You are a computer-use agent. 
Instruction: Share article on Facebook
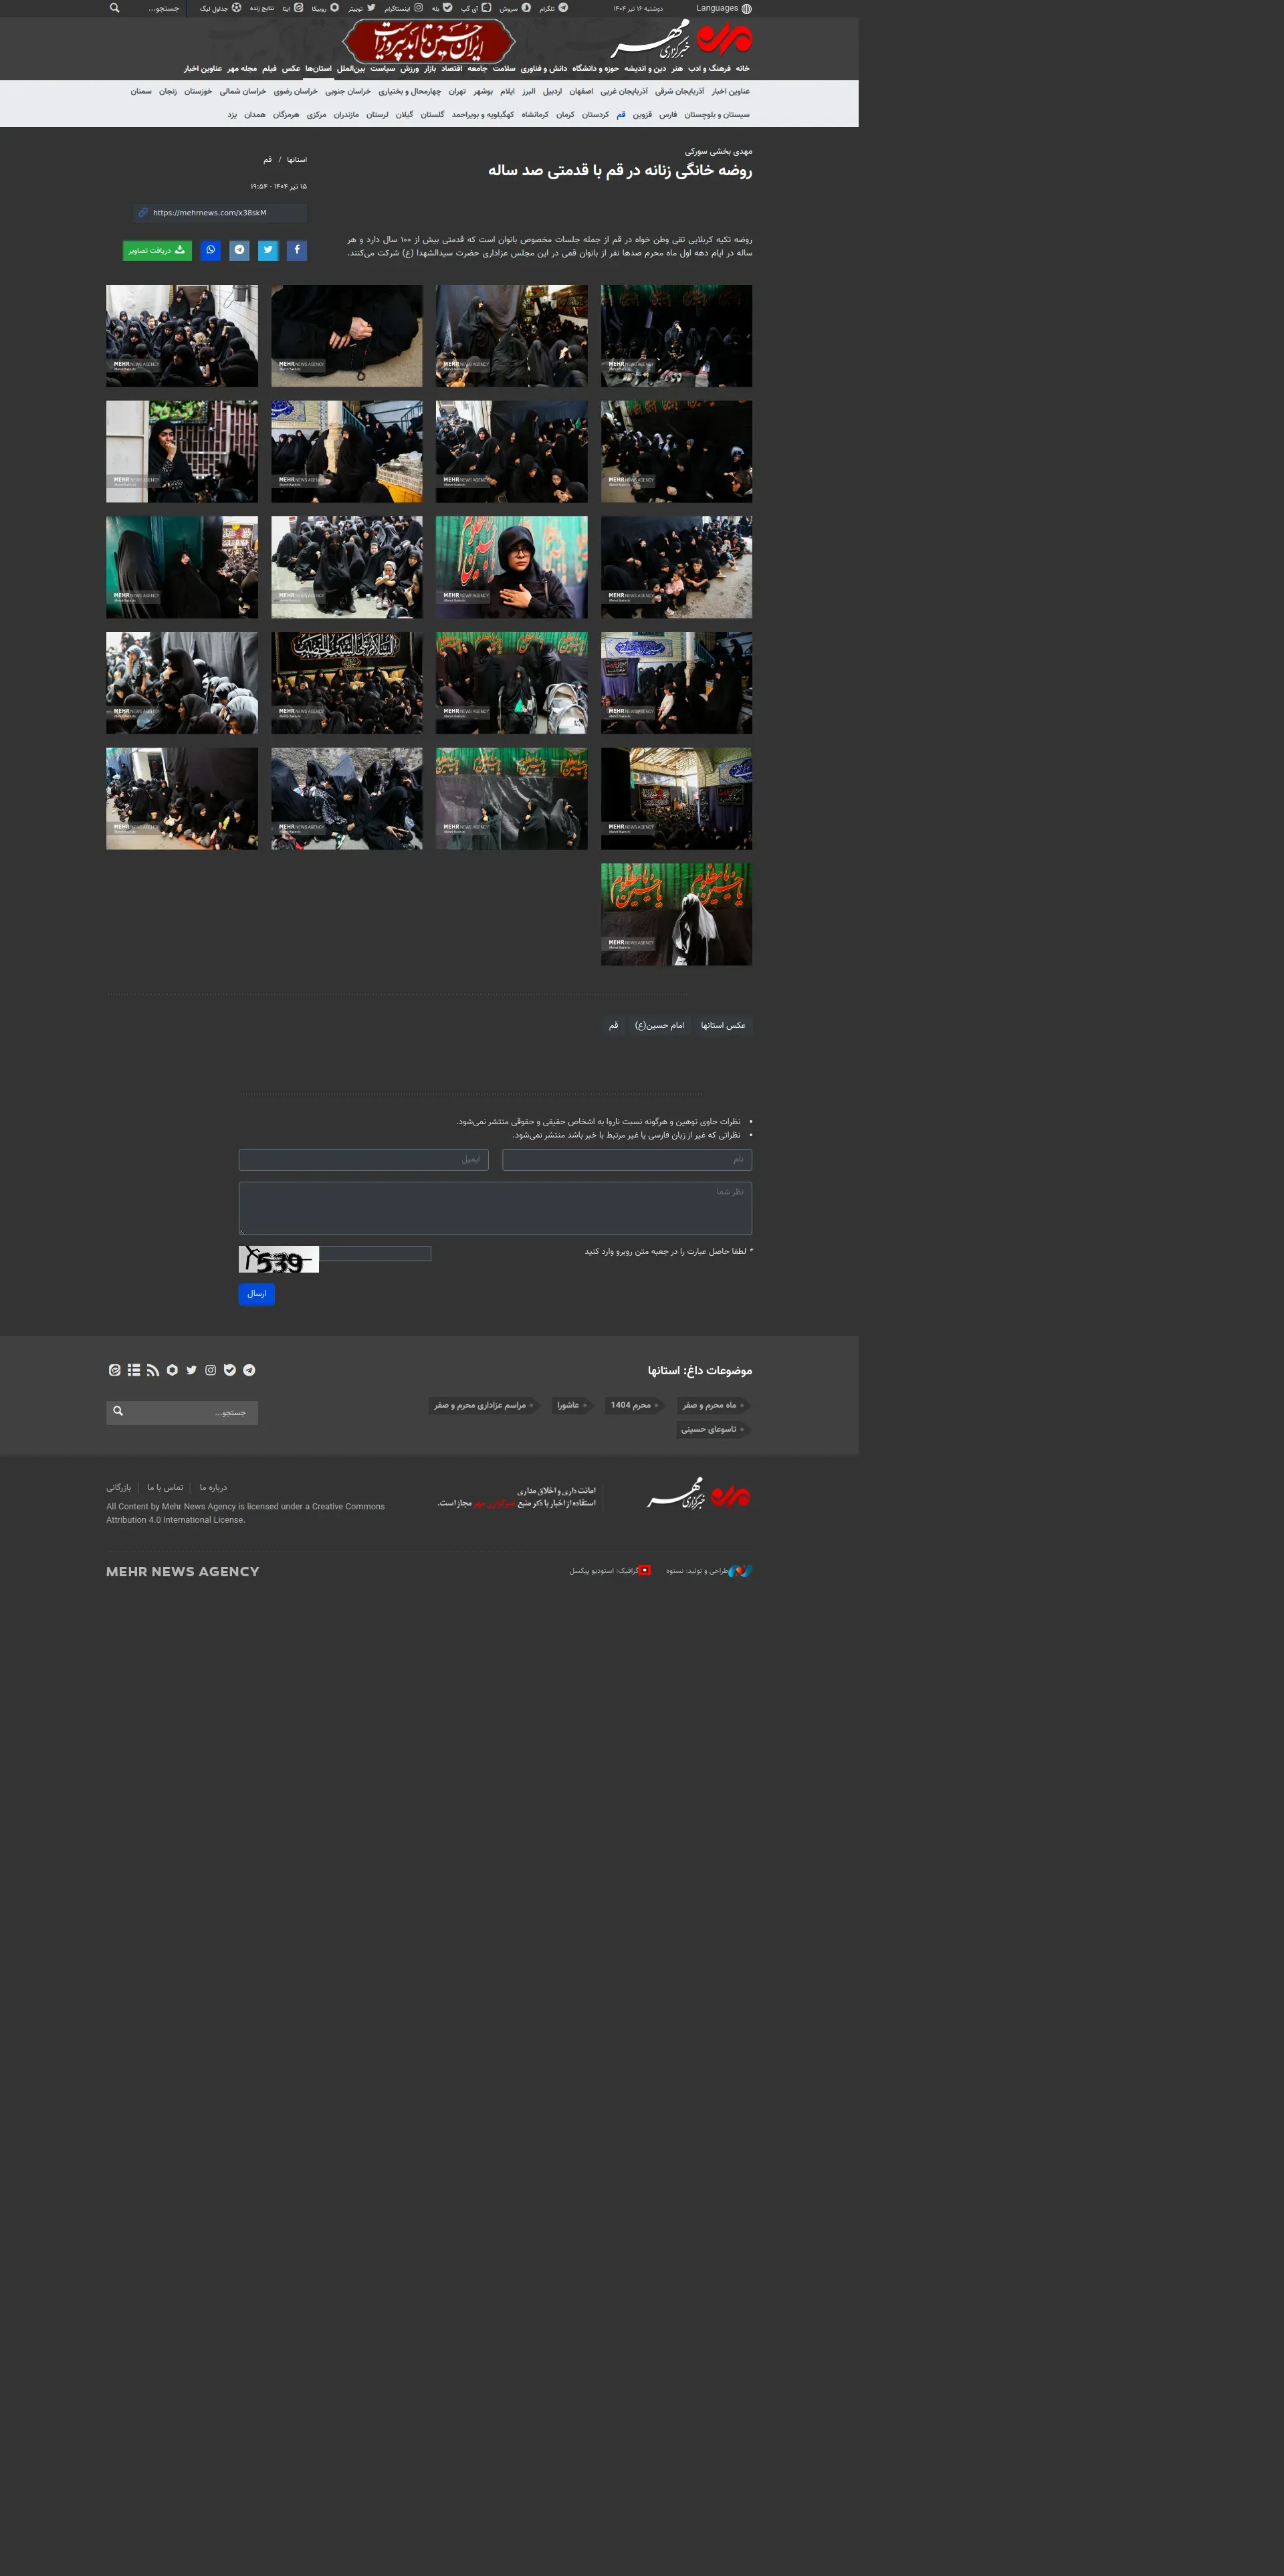[296, 250]
